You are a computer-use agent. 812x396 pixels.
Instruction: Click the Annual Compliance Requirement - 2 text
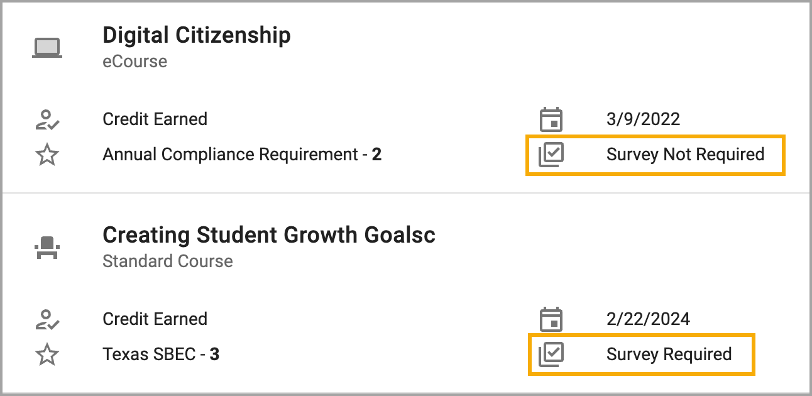point(242,155)
